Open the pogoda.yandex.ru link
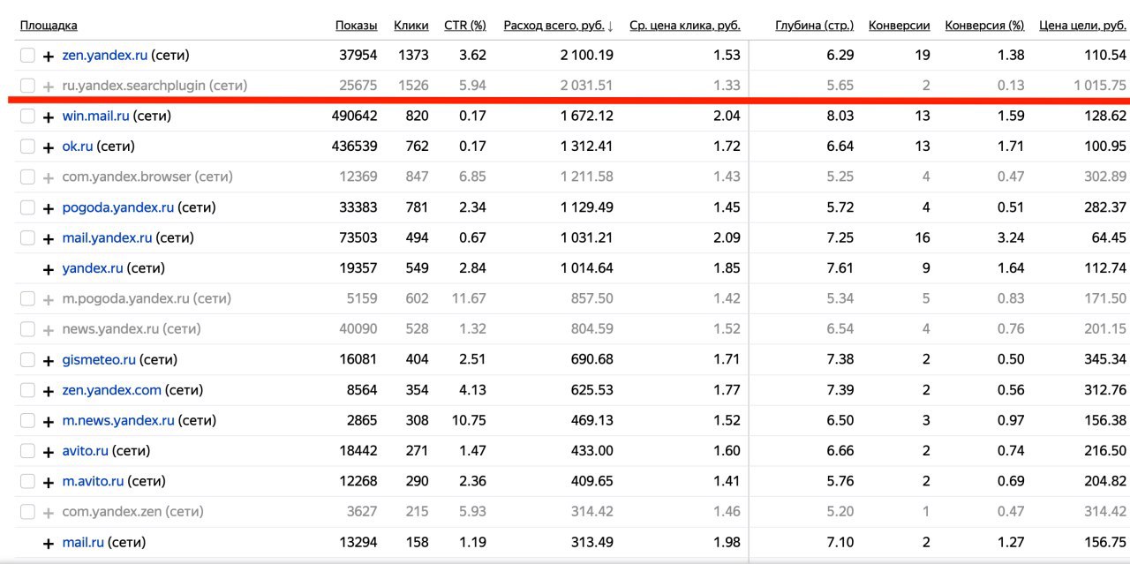The height and width of the screenshot is (564, 1130). (118, 207)
